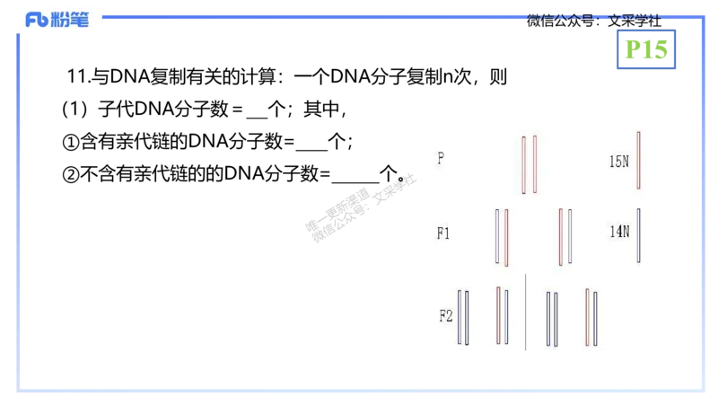Select the left F1 DNA strand pair
The width and height of the screenshot is (718, 404).
pos(501,237)
